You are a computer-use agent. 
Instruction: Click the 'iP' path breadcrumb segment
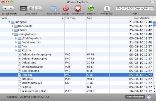124,8
